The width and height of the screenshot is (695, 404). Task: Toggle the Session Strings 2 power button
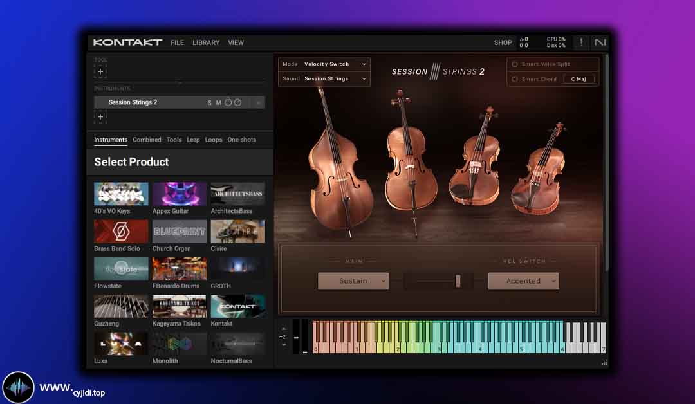(228, 102)
